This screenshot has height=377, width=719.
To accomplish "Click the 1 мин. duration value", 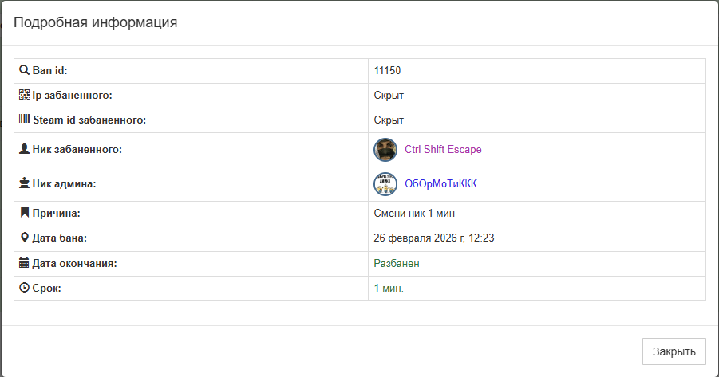I will [389, 288].
